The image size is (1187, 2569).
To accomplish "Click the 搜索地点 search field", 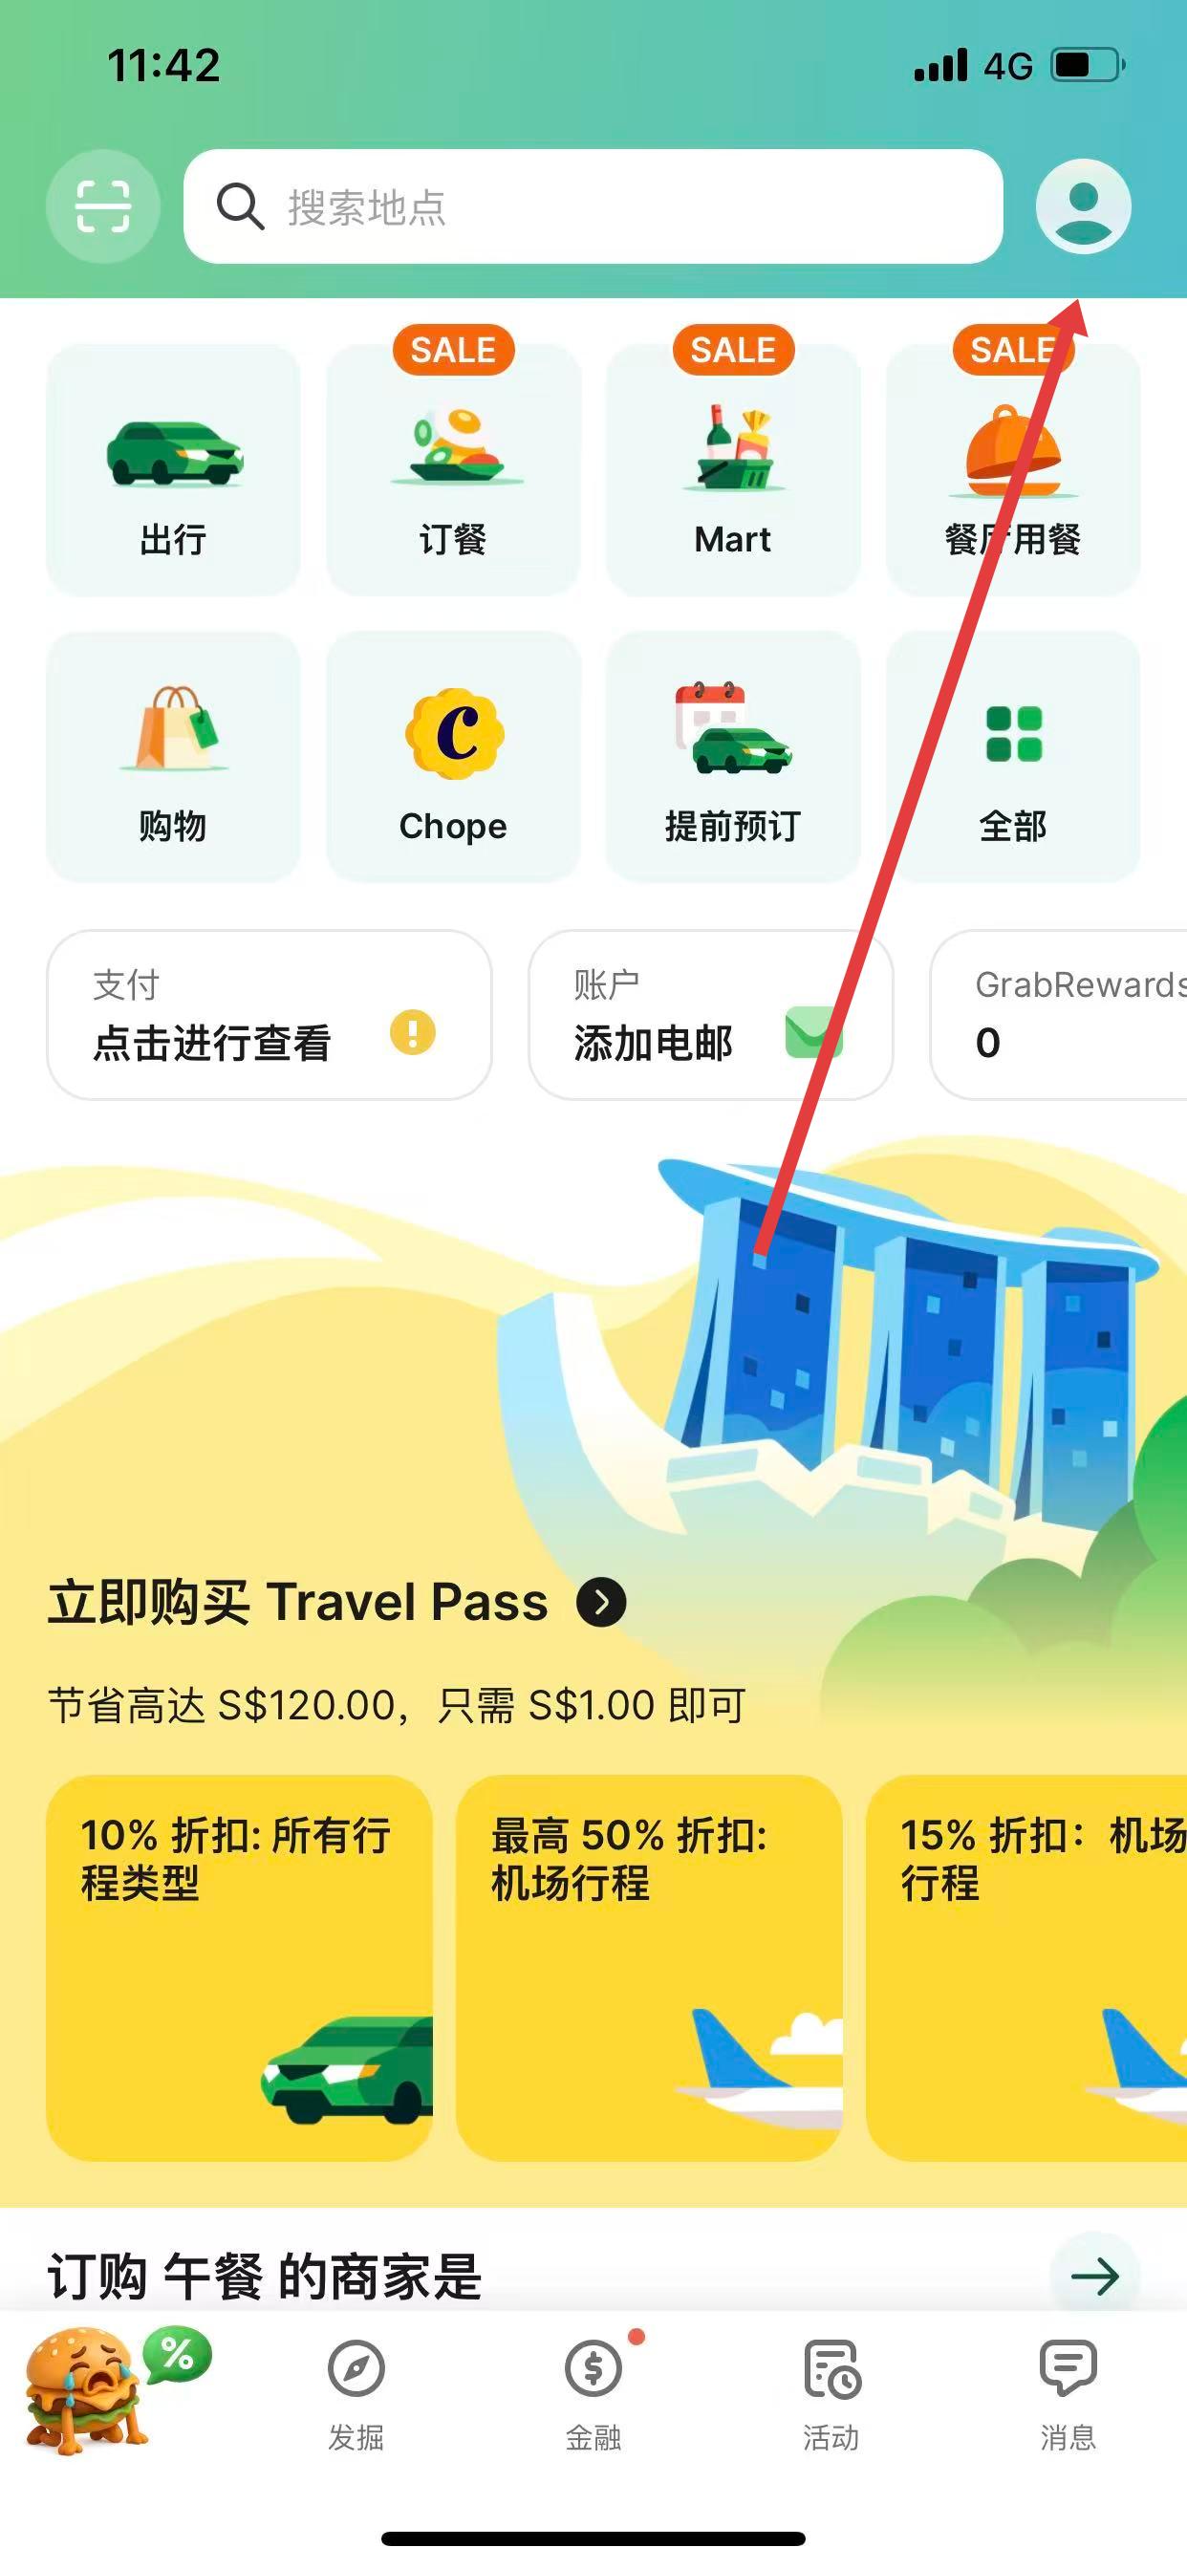I will pos(593,206).
